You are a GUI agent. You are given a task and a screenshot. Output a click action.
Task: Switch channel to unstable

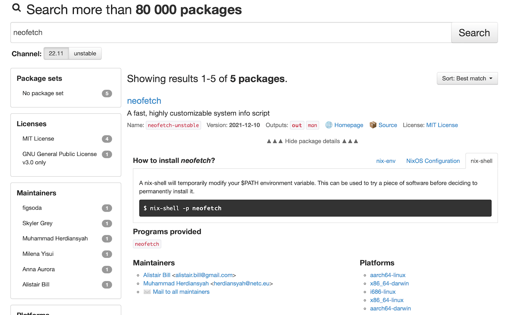[85, 53]
